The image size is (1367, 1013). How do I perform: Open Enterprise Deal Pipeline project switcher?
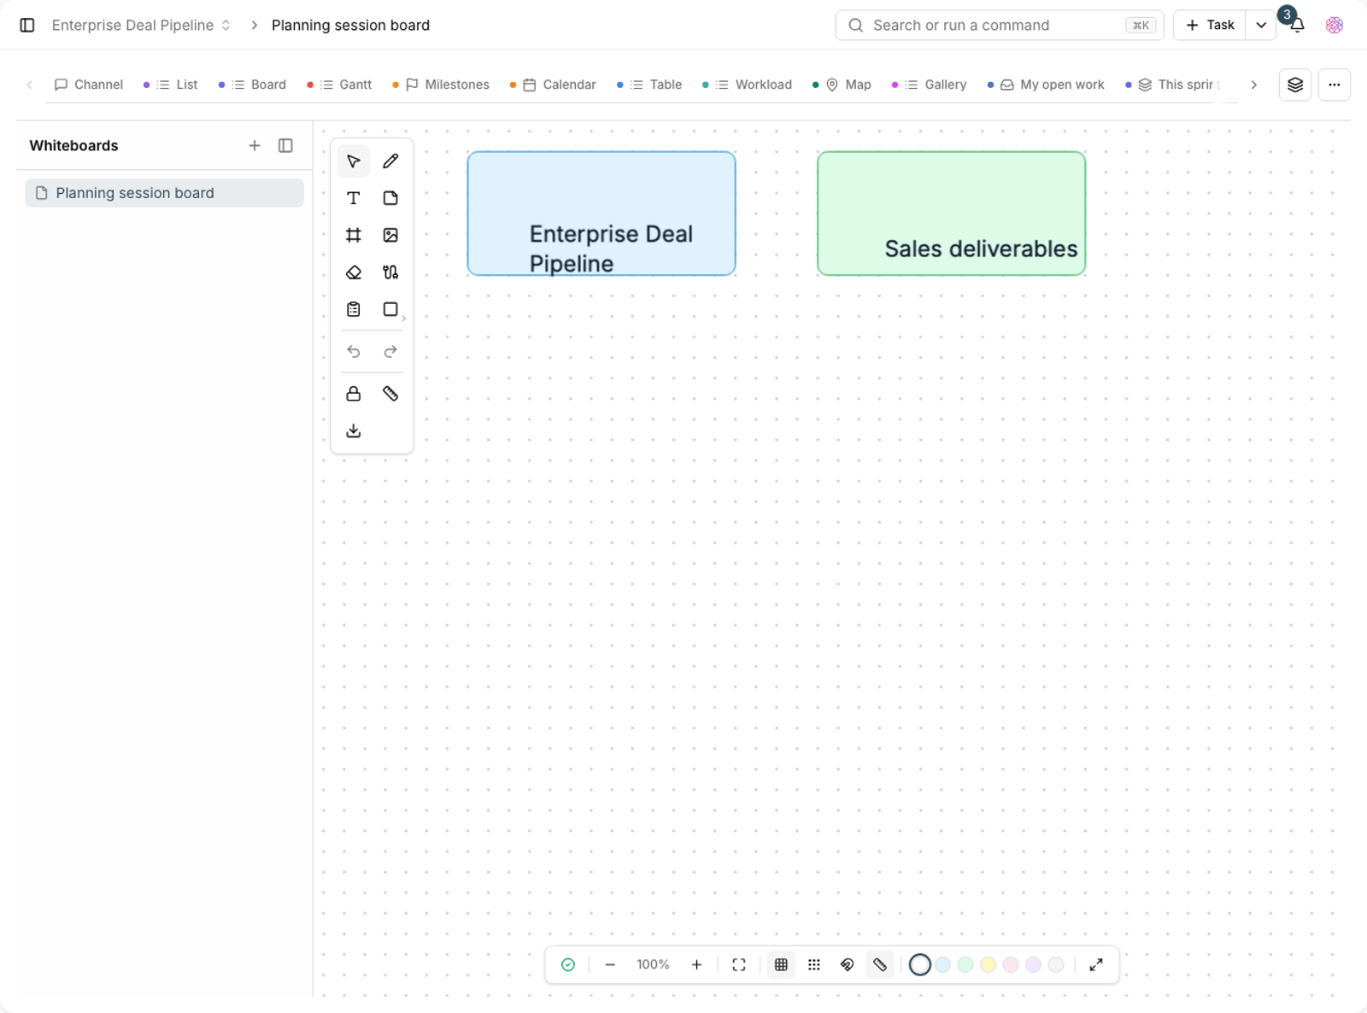point(141,26)
